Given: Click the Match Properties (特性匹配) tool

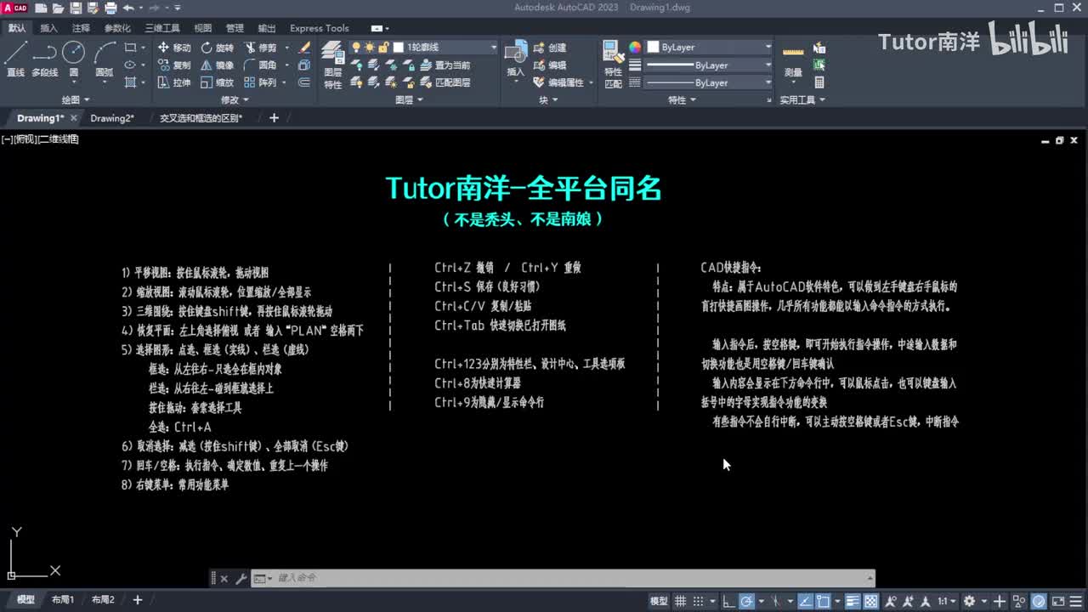Looking at the screenshot, I should (613, 65).
